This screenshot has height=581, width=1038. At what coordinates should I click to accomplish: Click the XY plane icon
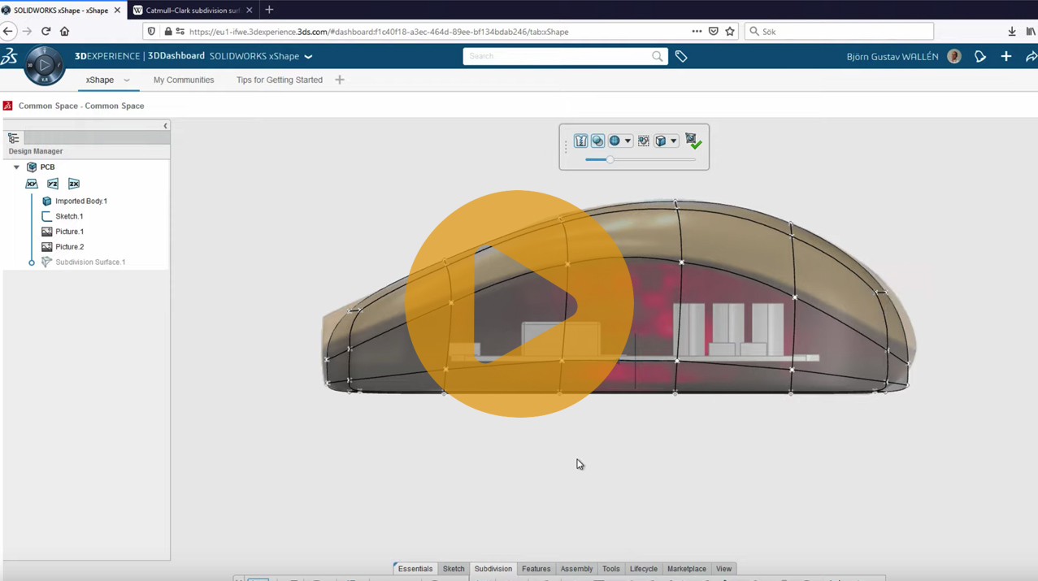point(32,184)
